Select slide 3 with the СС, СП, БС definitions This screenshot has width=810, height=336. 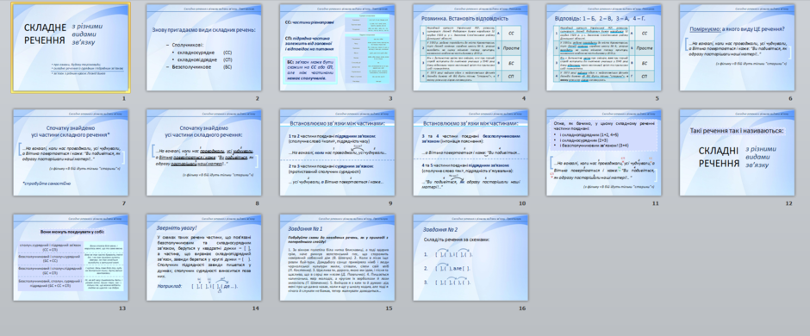[x=337, y=47]
